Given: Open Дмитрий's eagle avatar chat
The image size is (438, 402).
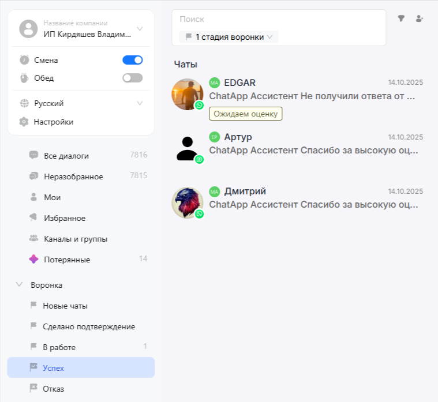Looking at the screenshot, I should coord(188,202).
